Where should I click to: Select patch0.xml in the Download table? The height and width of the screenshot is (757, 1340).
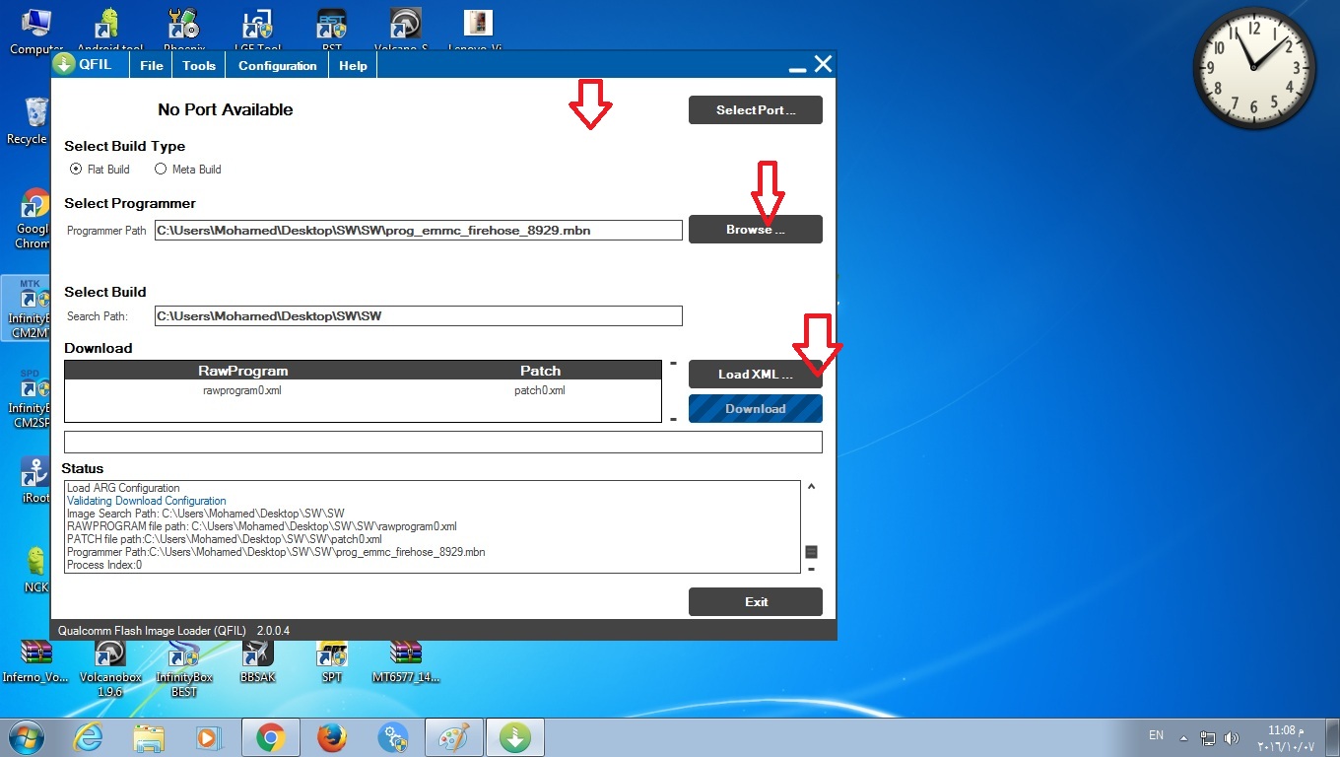pyautogui.click(x=540, y=390)
